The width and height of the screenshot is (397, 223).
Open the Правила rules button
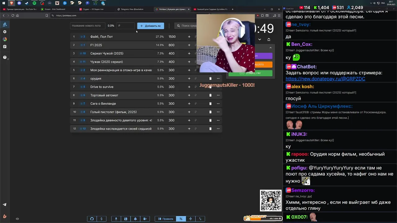coord(165,219)
